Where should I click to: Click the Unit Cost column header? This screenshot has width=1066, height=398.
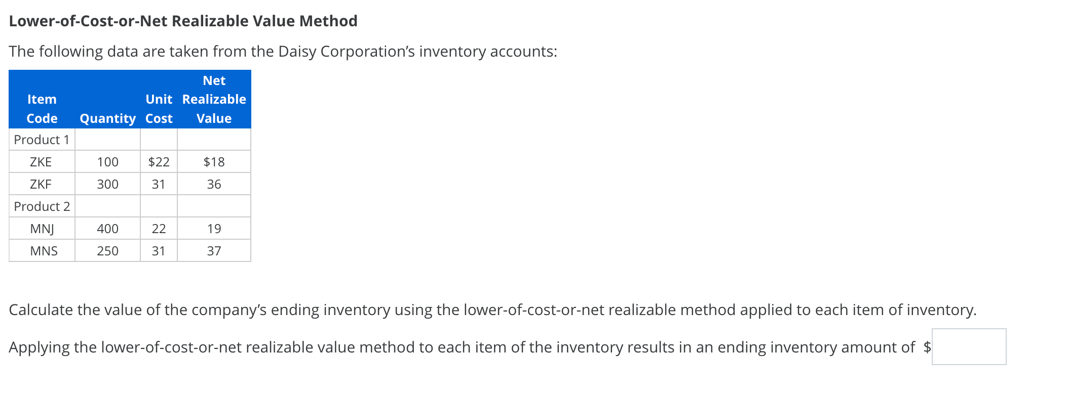(x=159, y=109)
